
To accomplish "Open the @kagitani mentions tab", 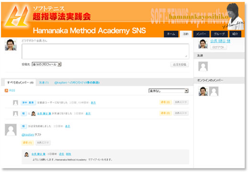I will coord(77,82).
